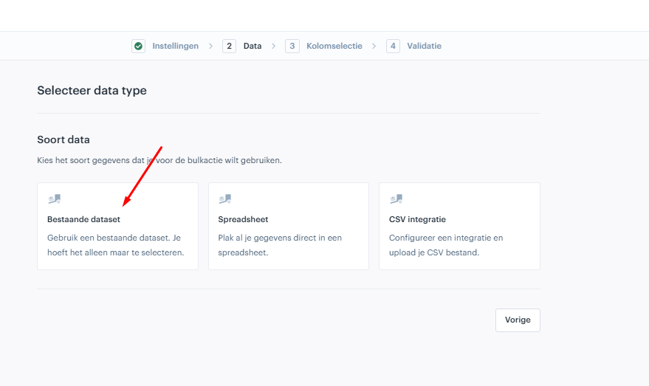This screenshot has height=386, width=649.
Task: Click the Bestaande dataset card icon
Action: coord(54,199)
